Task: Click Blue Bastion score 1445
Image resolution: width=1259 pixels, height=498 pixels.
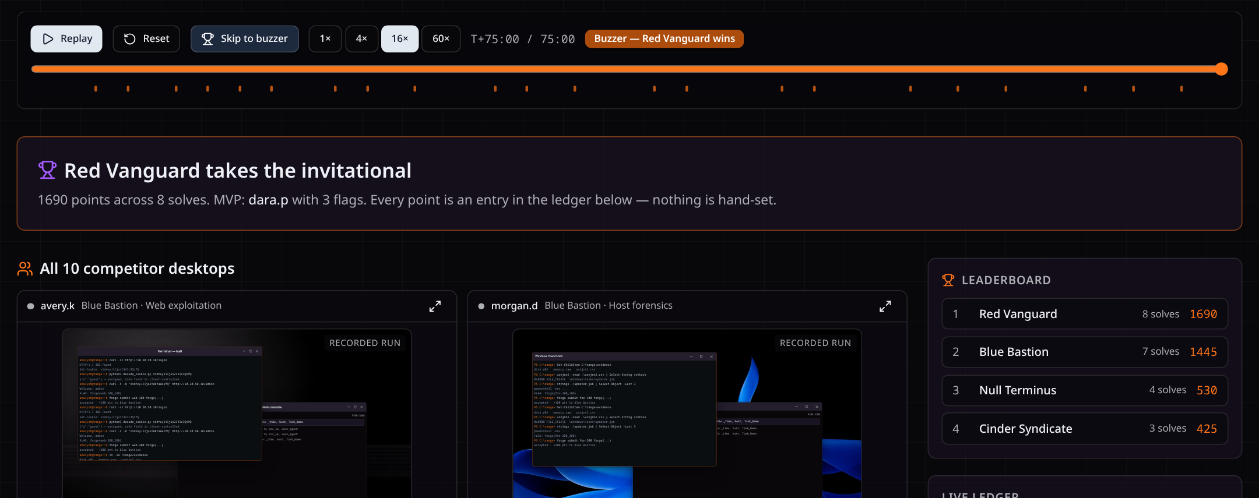Action: tap(1204, 352)
